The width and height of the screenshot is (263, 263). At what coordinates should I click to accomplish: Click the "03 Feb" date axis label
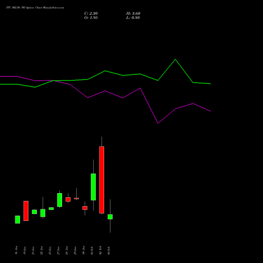[x=109, y=250]
